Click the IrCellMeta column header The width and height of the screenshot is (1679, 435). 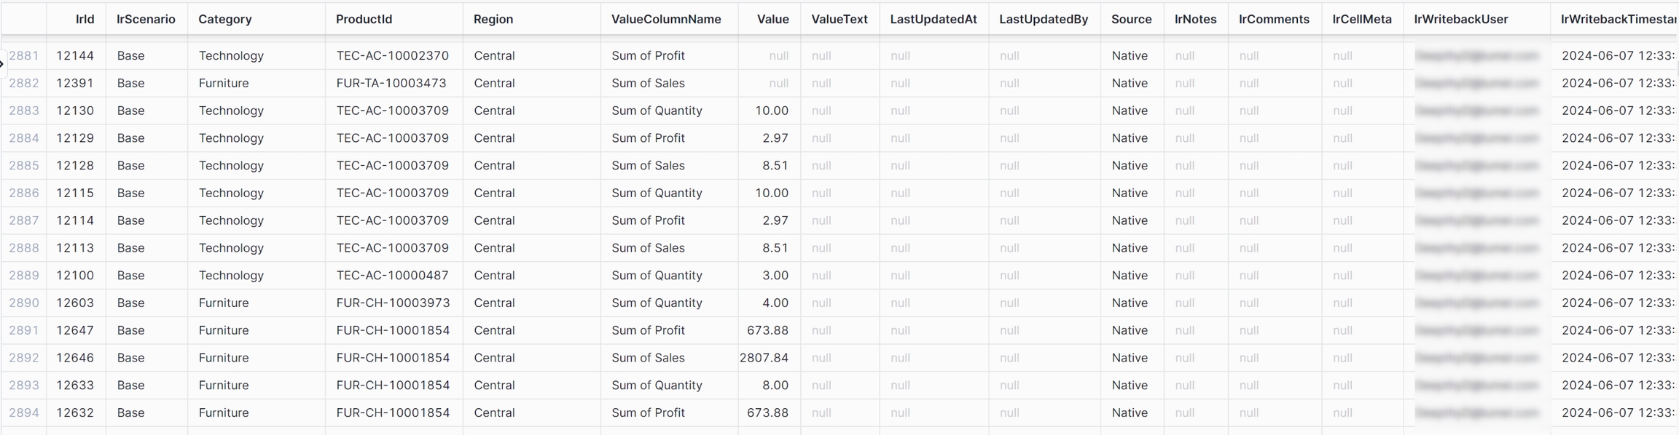(x=1362, y=20)
